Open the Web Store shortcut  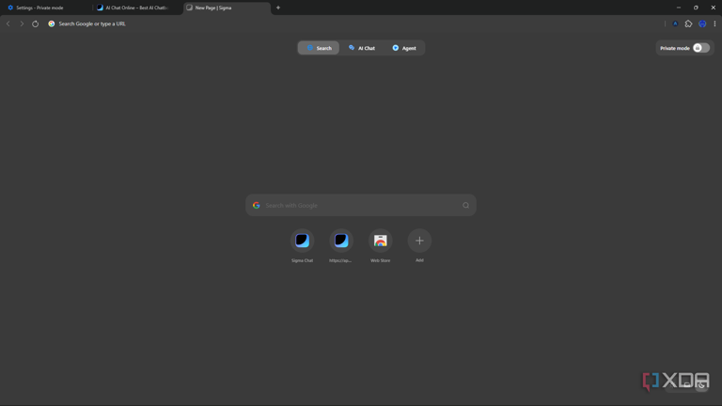click(381, 246)
